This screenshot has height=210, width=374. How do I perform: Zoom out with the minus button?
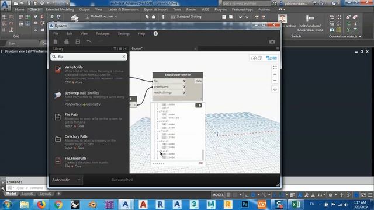(275, 80)
